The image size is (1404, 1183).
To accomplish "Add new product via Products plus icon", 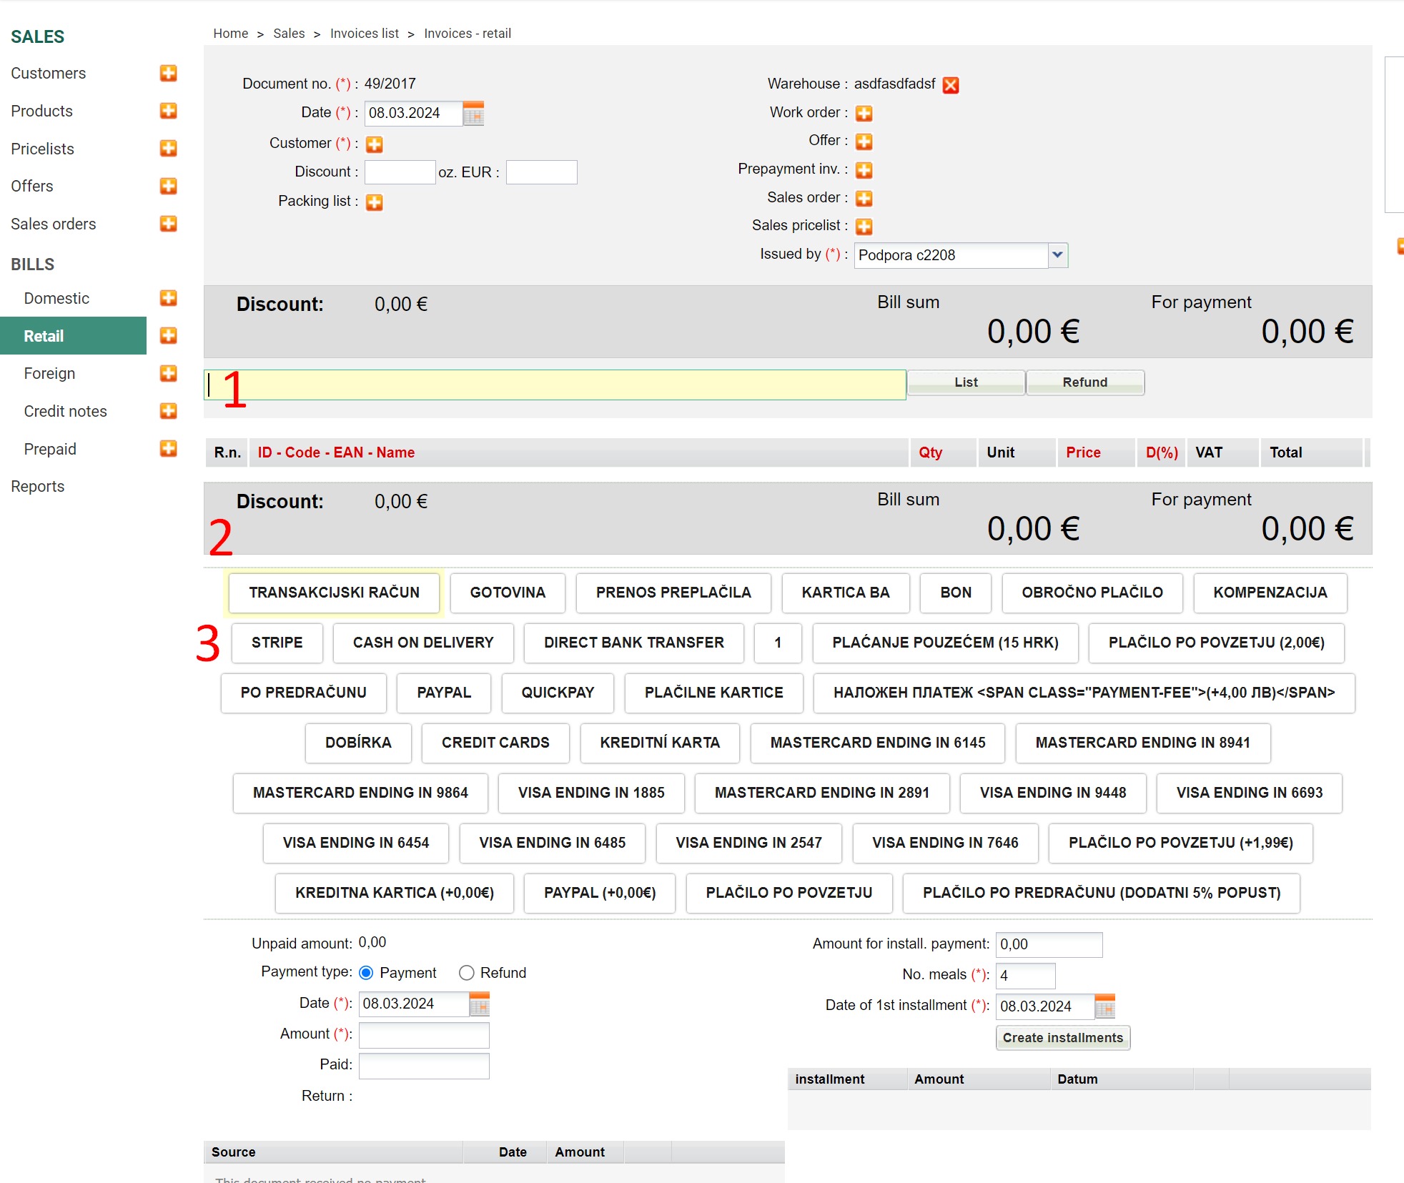I will tap(169, 111).
